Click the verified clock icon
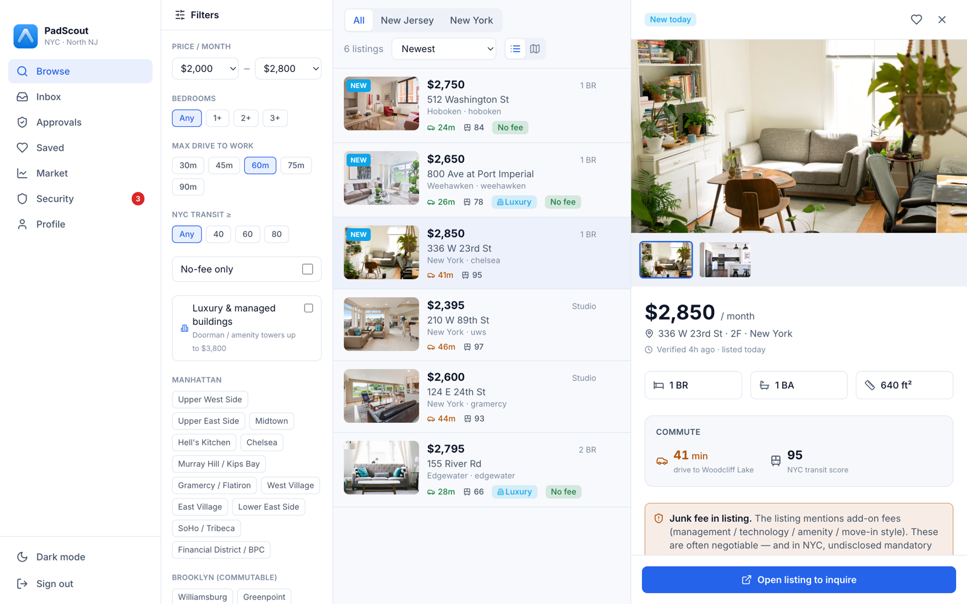Screen dimensions: 967x604 (x=648, y=350)
